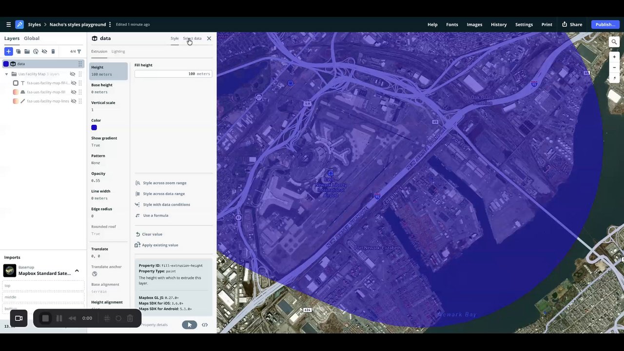Viewport: 624px width, 351px height.
Task: Open the layer filter icon
Action: [79, 51]
